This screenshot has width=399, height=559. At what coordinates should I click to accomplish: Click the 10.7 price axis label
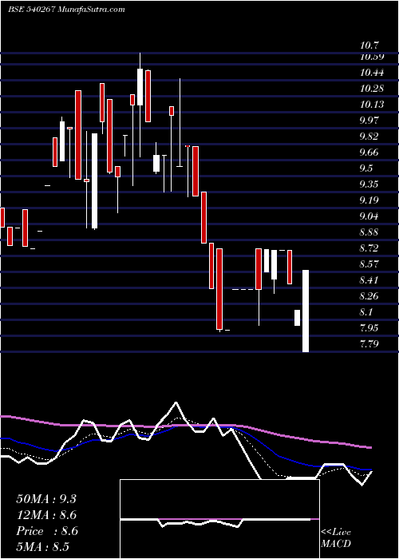[x=369, y=46]
